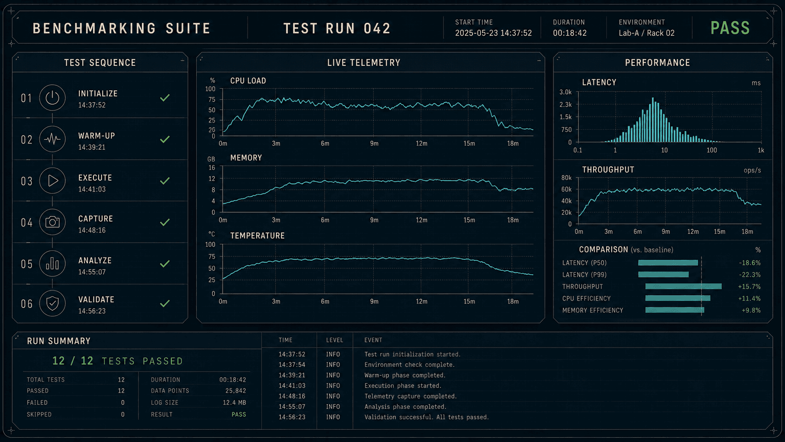Click the +15.7% throughput value
785x442 pixels.
point(749,286)
